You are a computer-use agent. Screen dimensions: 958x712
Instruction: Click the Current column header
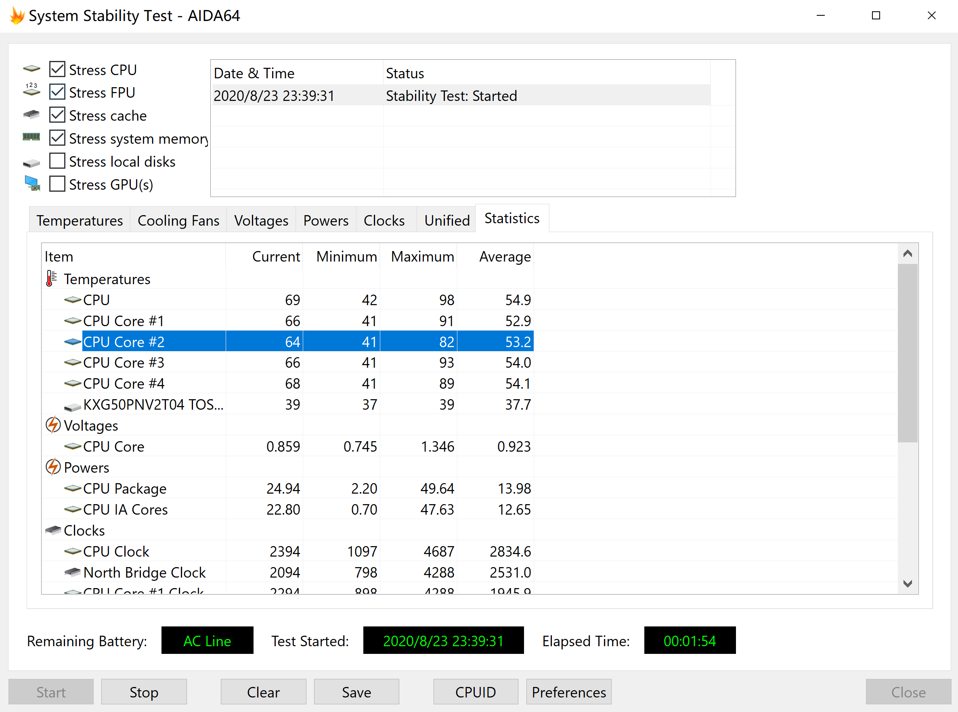[264, 256]
